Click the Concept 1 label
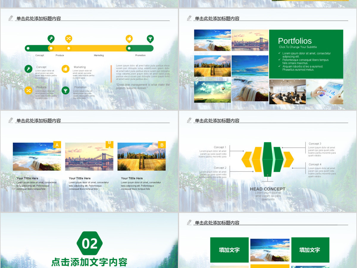The image size is (357, 268). tap(220, 147)
